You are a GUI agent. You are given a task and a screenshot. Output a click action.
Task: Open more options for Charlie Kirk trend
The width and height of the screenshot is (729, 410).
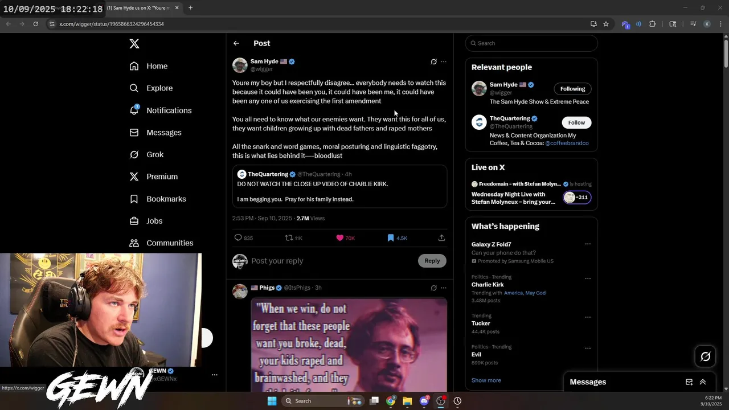tap(588, 278)
